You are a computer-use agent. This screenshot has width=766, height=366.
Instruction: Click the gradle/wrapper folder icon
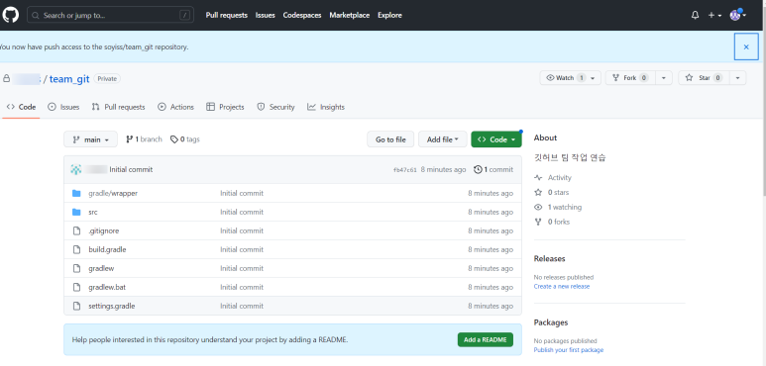[x=76, y=193]
